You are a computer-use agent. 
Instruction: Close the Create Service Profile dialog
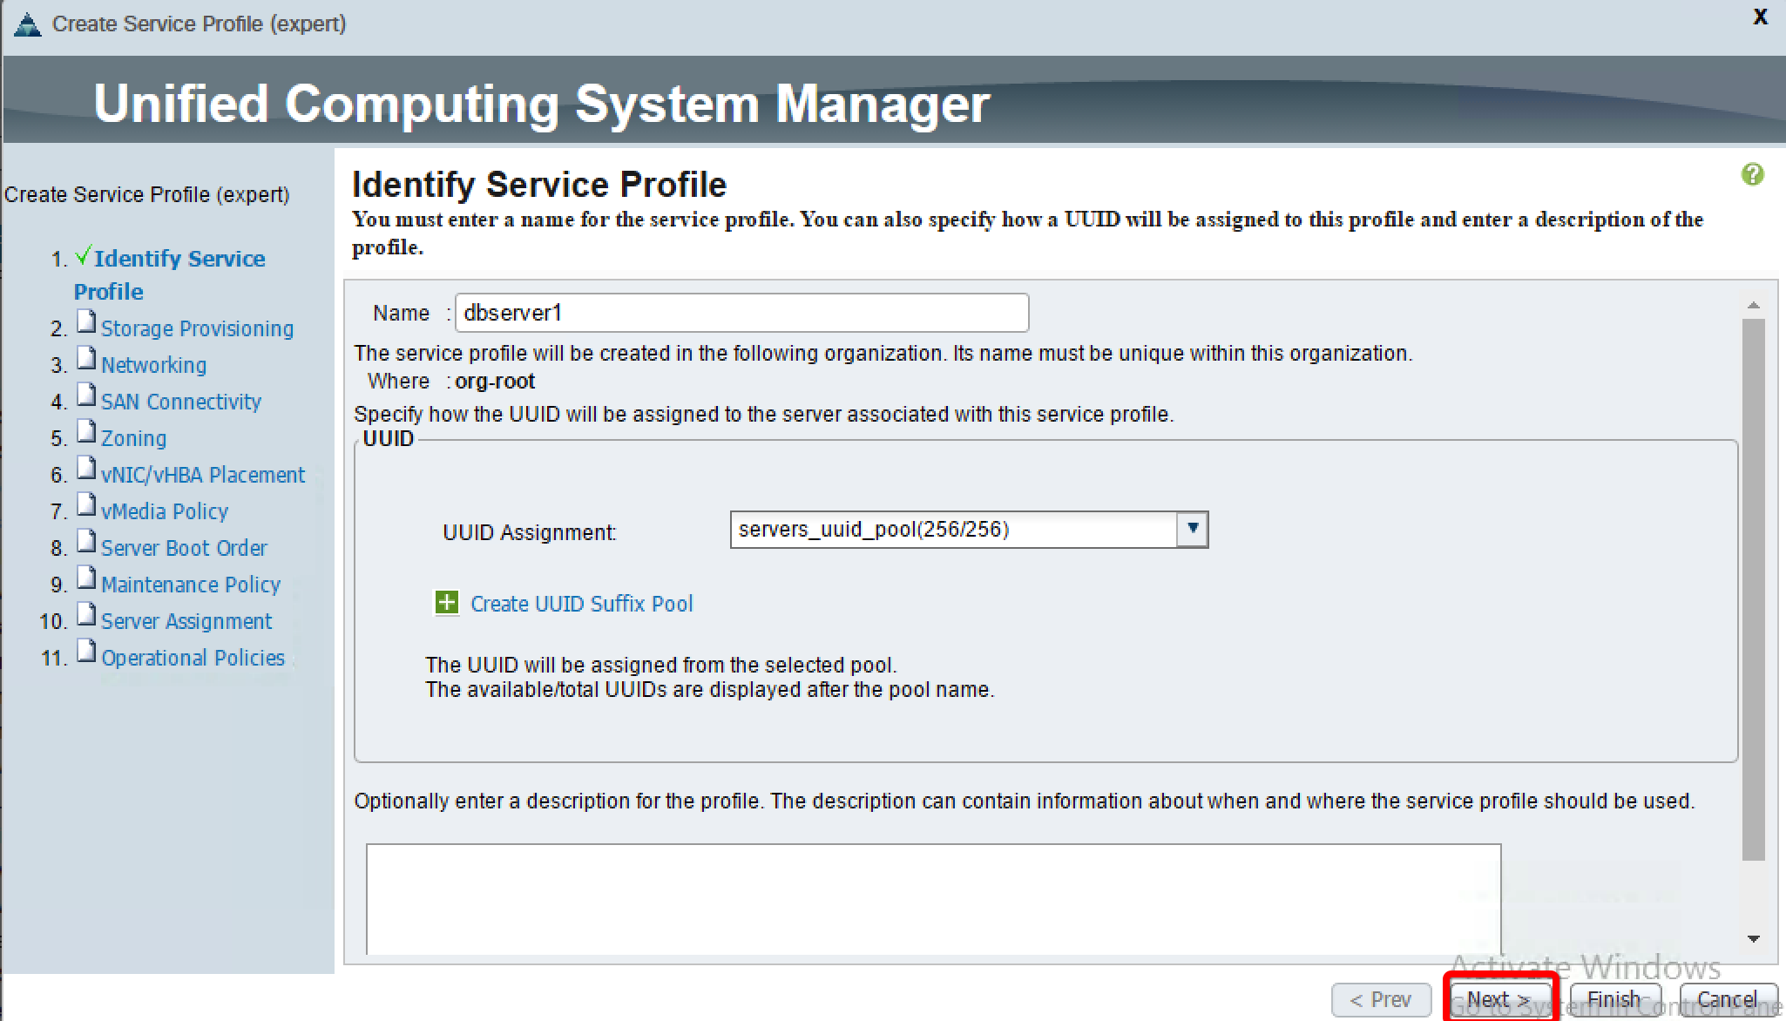(1761, 17)
